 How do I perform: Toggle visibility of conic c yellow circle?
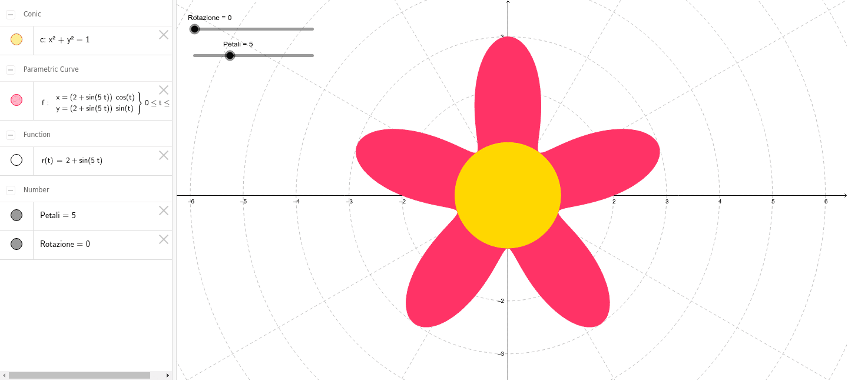pyautogui.click(x=16, y=40)
